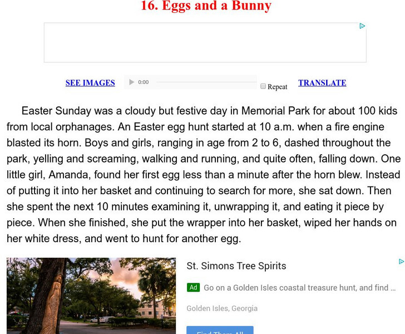Click the Repeat label text
405x334 pixels.
[278, 87]
